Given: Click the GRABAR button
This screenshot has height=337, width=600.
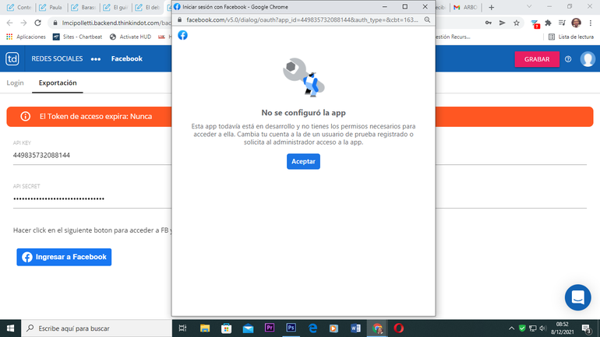Looking at the screenshot, I should 536,59.
